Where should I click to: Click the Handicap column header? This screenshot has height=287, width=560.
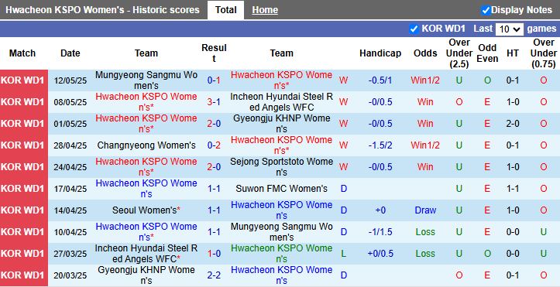coord(380,53)
